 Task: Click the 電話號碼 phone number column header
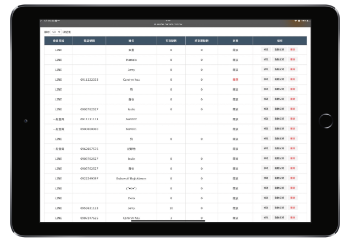pos(89,41)
